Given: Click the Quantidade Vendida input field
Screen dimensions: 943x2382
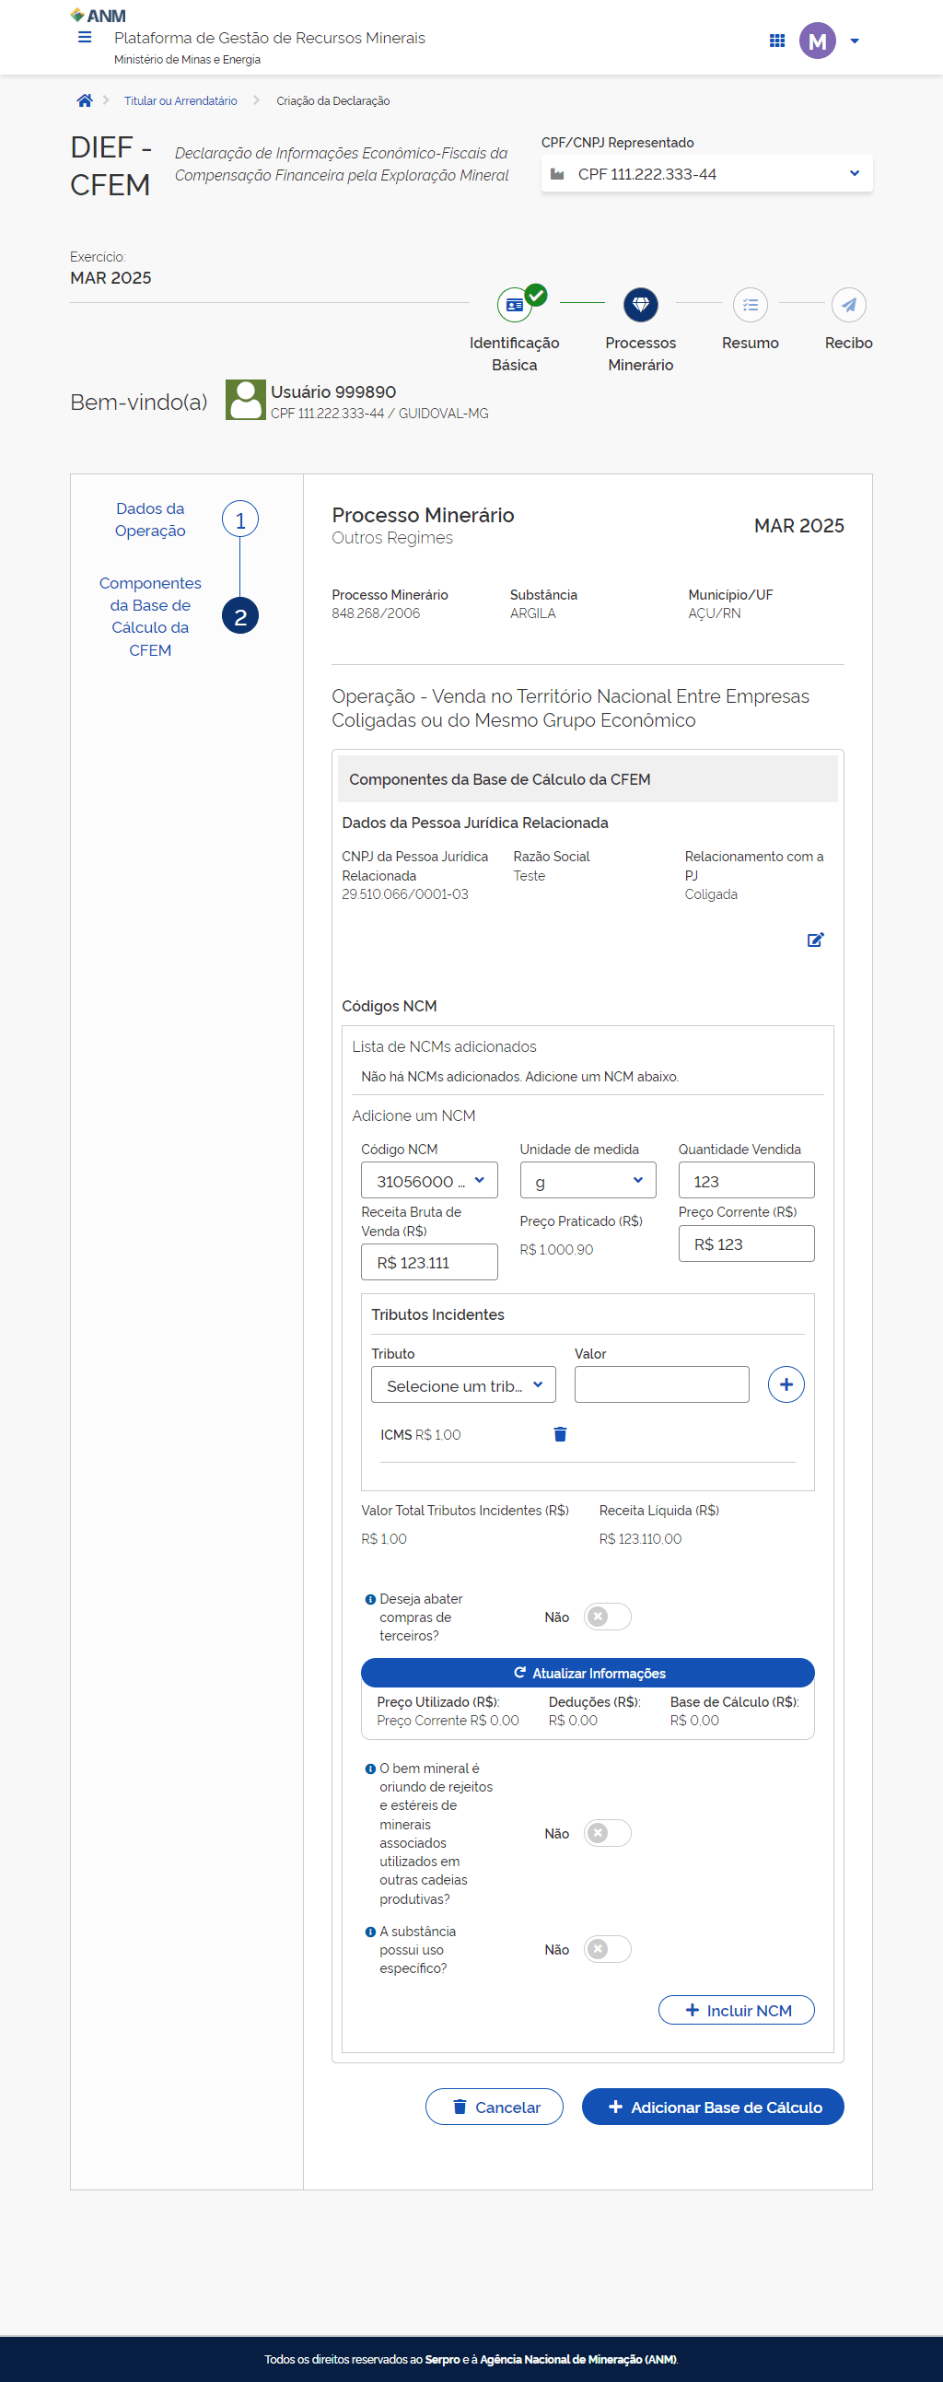Looking at the screenshot, I should pos(745,1181).
